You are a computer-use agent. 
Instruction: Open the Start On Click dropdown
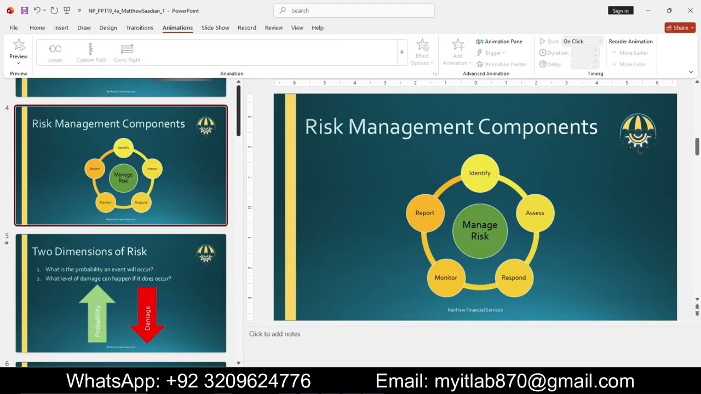[582, 42]
